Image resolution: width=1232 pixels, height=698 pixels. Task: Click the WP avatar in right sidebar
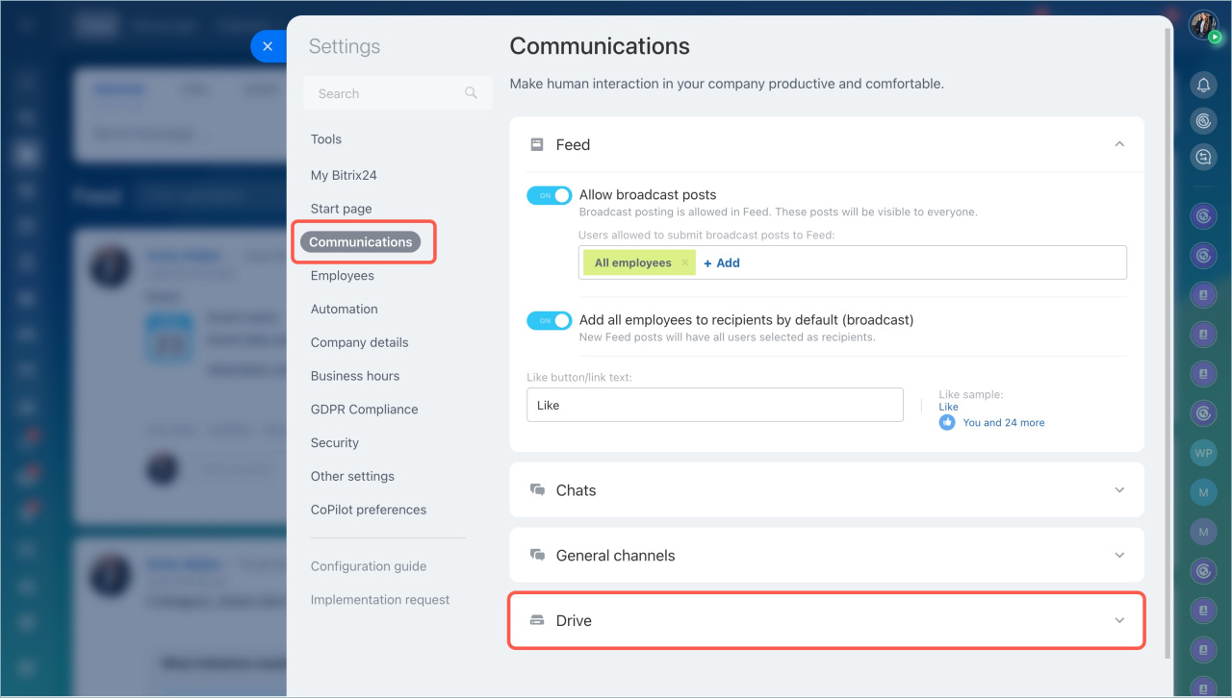pyautogui.click(x=1203, y=452)
